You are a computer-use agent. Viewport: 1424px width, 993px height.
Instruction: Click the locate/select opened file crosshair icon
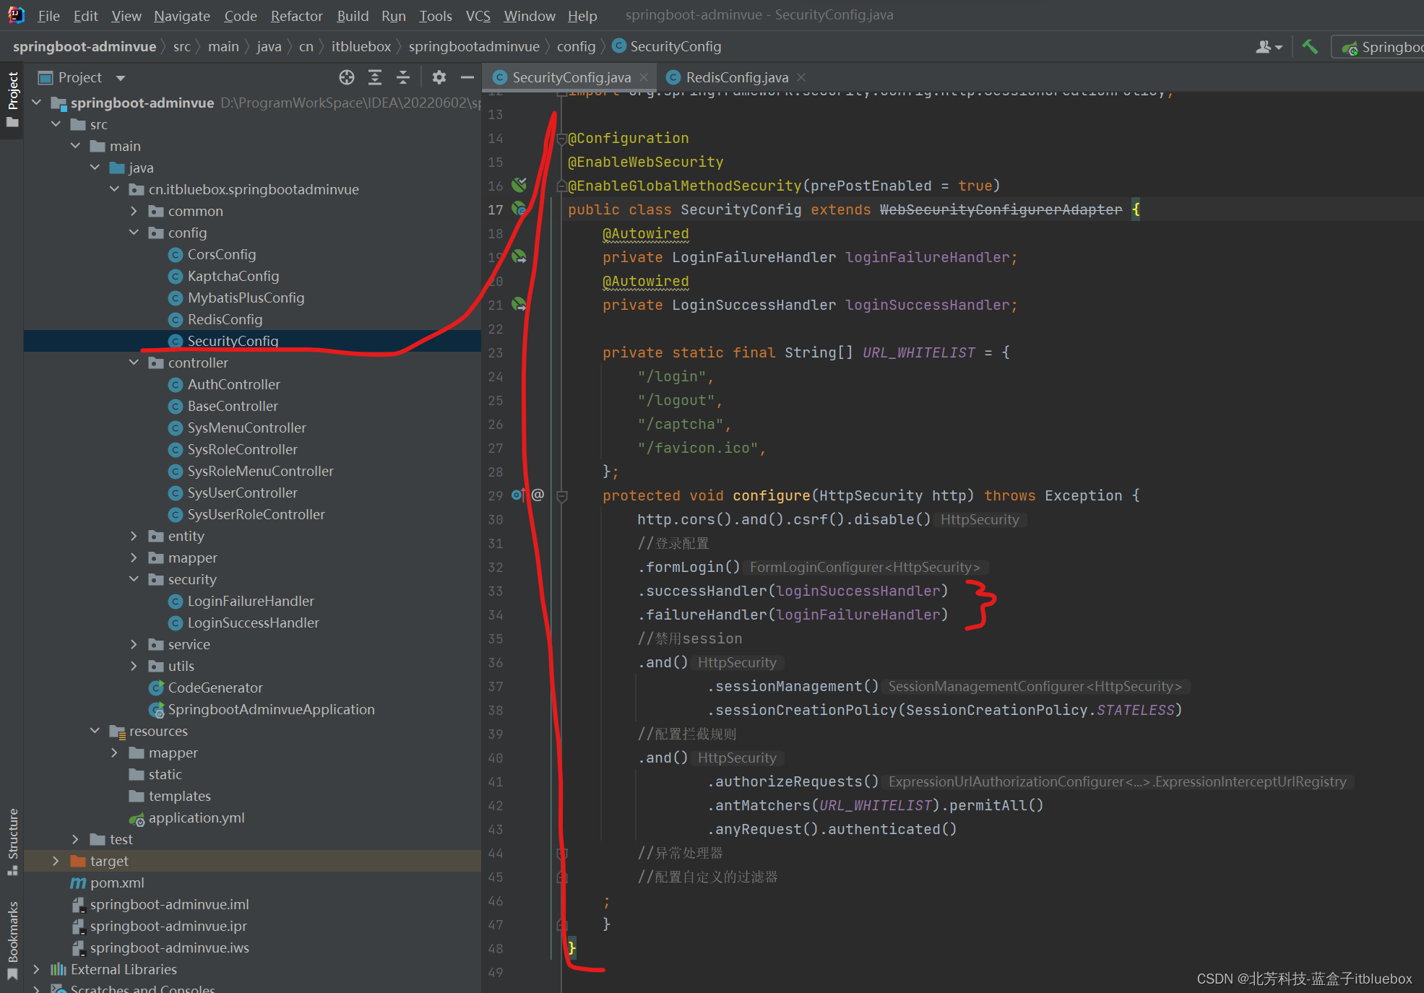[347, 77]
